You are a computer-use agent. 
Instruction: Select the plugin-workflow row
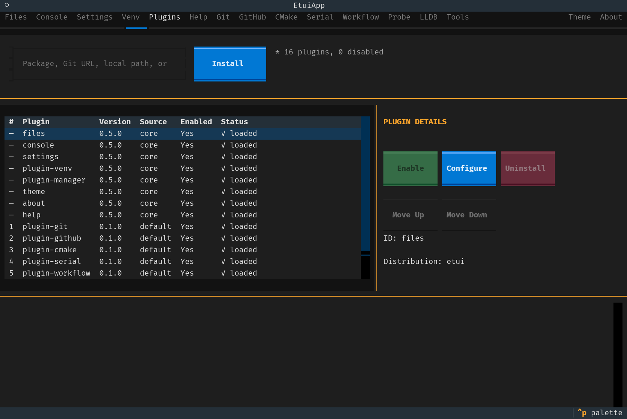[x=183, y=273]
